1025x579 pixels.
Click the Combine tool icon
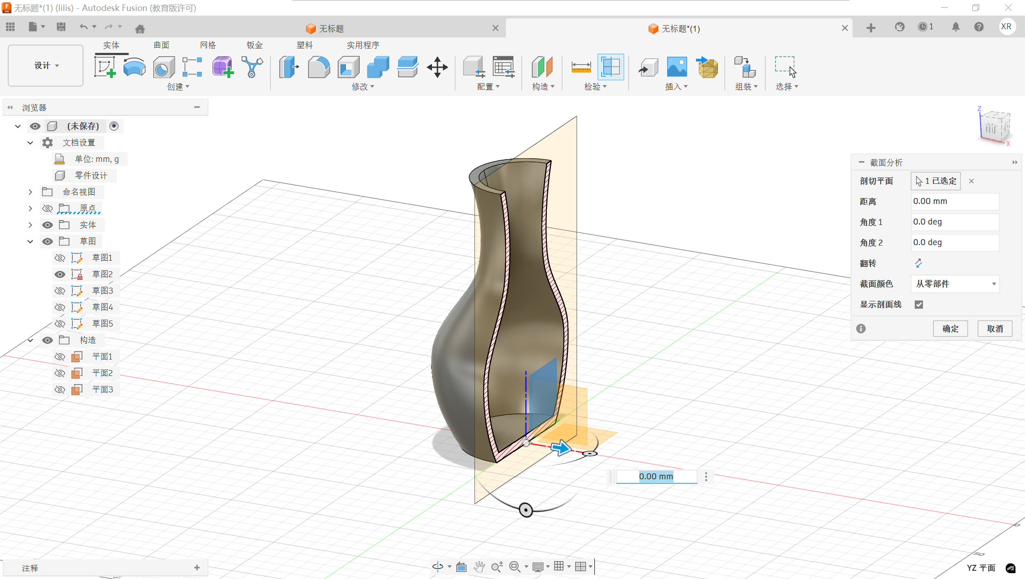coord(378,67)
